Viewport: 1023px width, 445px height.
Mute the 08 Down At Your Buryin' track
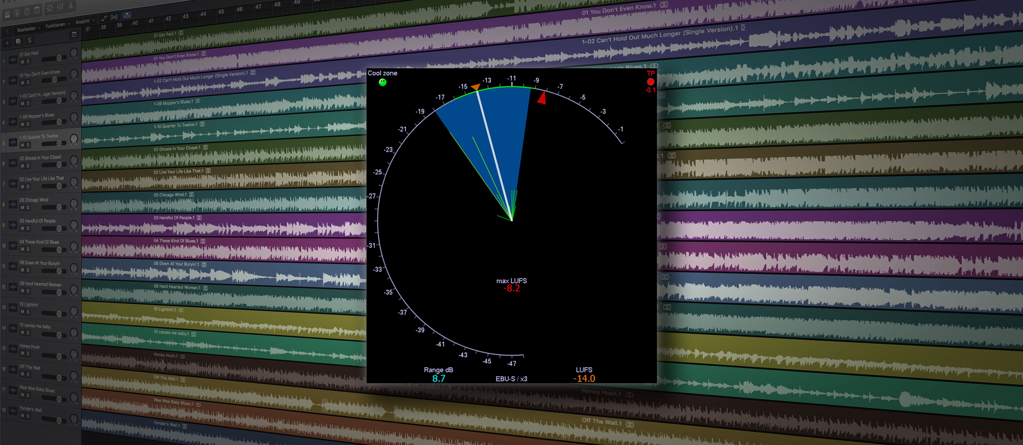click(x=22, y=270)
